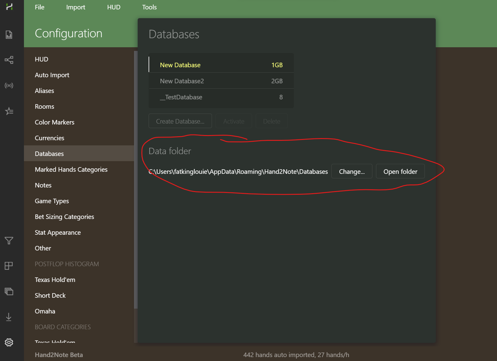Open the grid layout squares icon
This screenshot has height=361, width=497.
pyautogui.click(x=9, y=266)
